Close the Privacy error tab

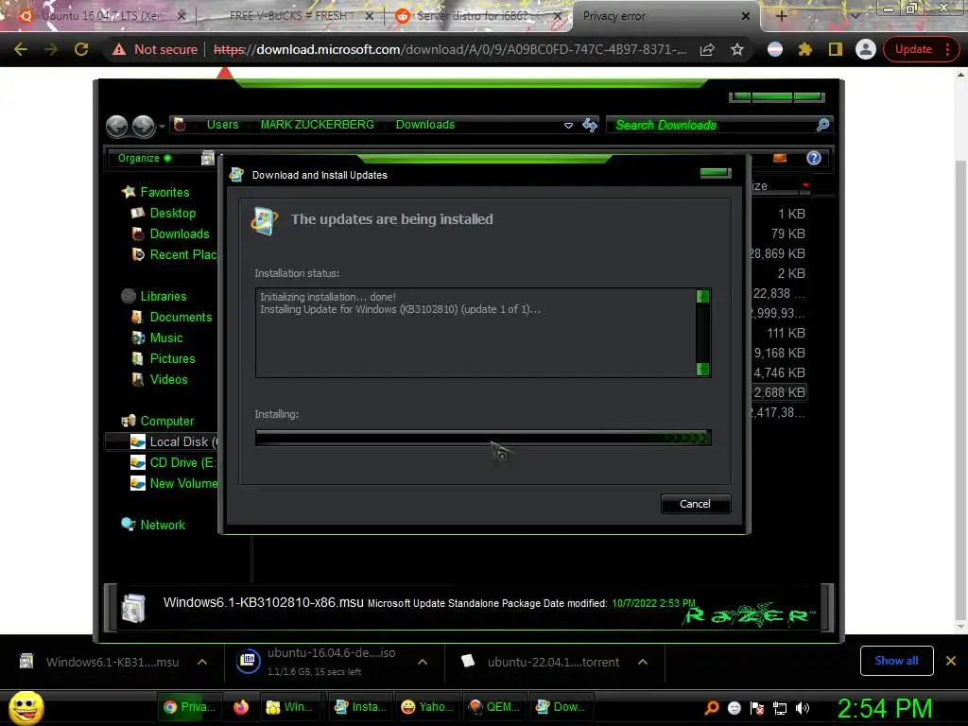pyautogui.click(x=746, y=16)
